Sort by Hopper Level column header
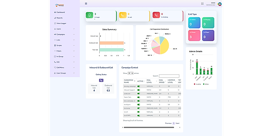Image resolution: width=272 pixels, height=136 pixels. [x=172, y=81]
